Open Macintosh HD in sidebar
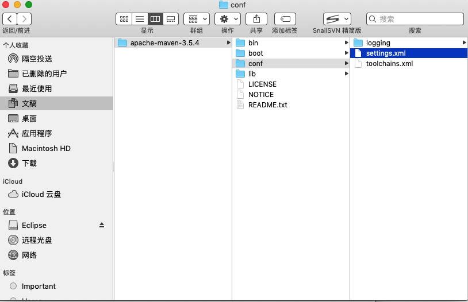 pyautogui.click(x=57, y=148)
